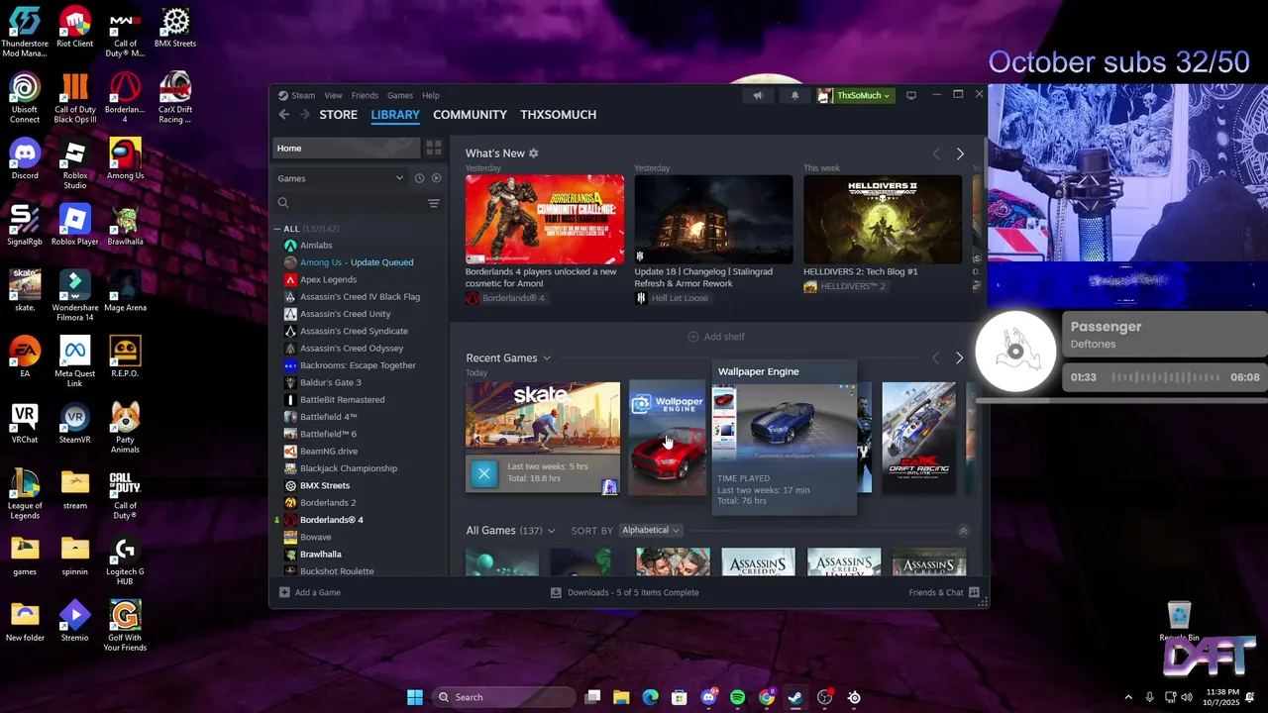1268x713 pixels.
Task: Click the Downloads icon in bottom bar
Action: click(x=556, y=592)
